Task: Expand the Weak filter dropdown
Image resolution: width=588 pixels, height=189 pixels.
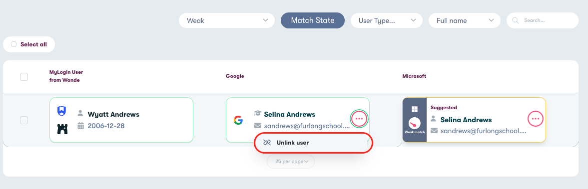Action: [x=227, y=20]
